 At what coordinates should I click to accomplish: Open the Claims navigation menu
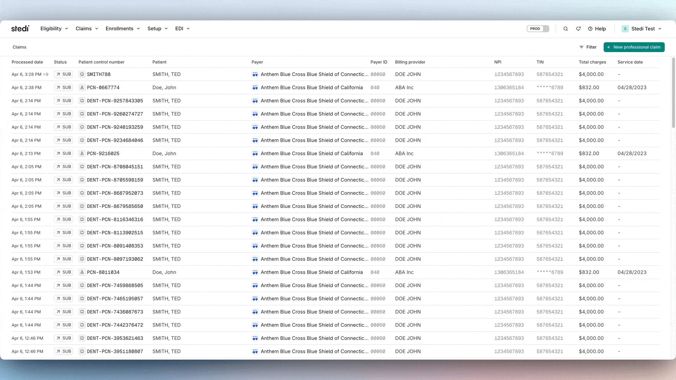point(87,28)
